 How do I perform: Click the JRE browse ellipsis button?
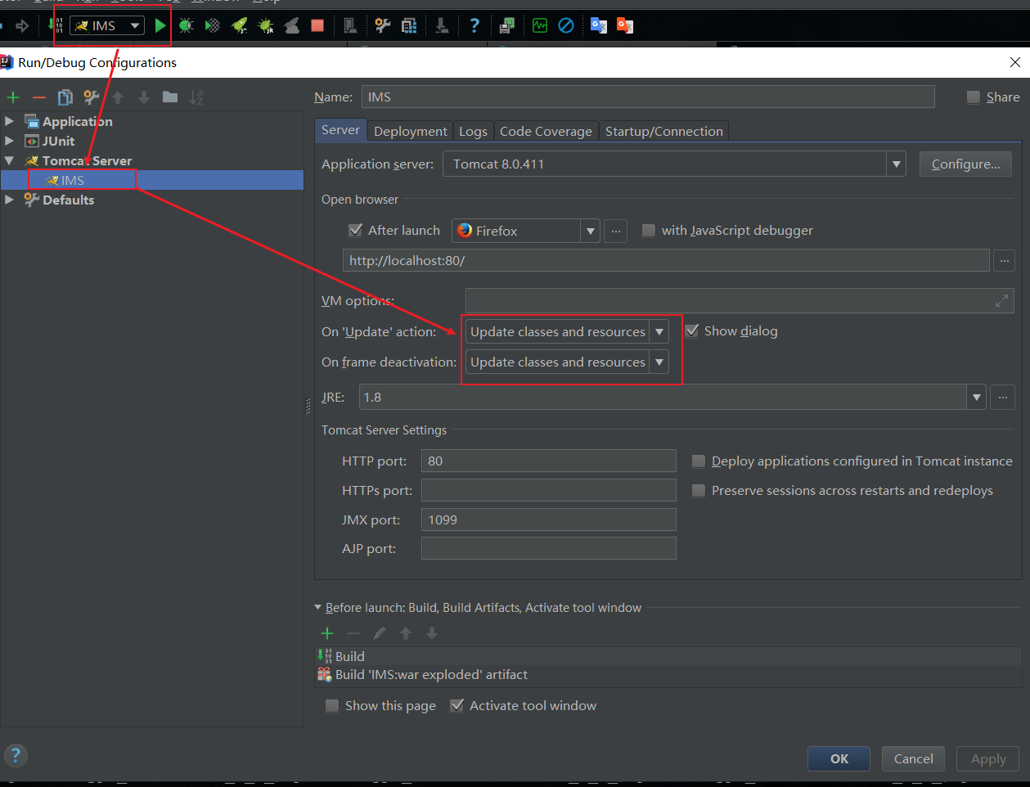(x=1002, y=398)
